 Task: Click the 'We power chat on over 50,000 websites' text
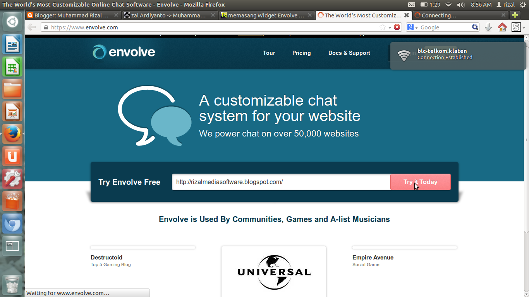click(x=279, y=134)
